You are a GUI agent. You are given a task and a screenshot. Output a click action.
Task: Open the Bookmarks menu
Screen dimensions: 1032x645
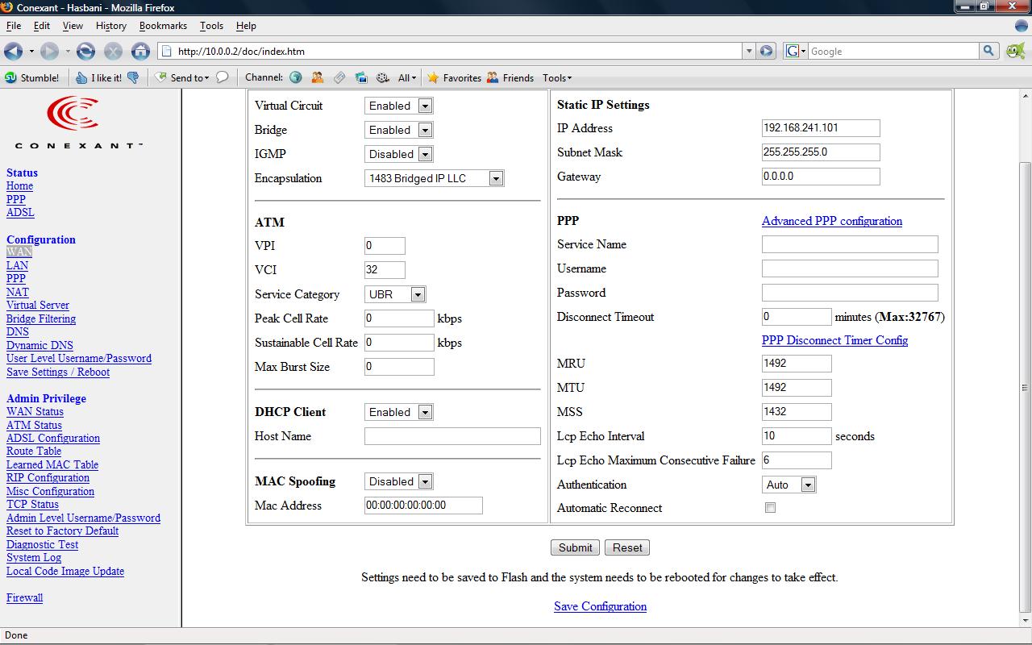coord(163,26)
